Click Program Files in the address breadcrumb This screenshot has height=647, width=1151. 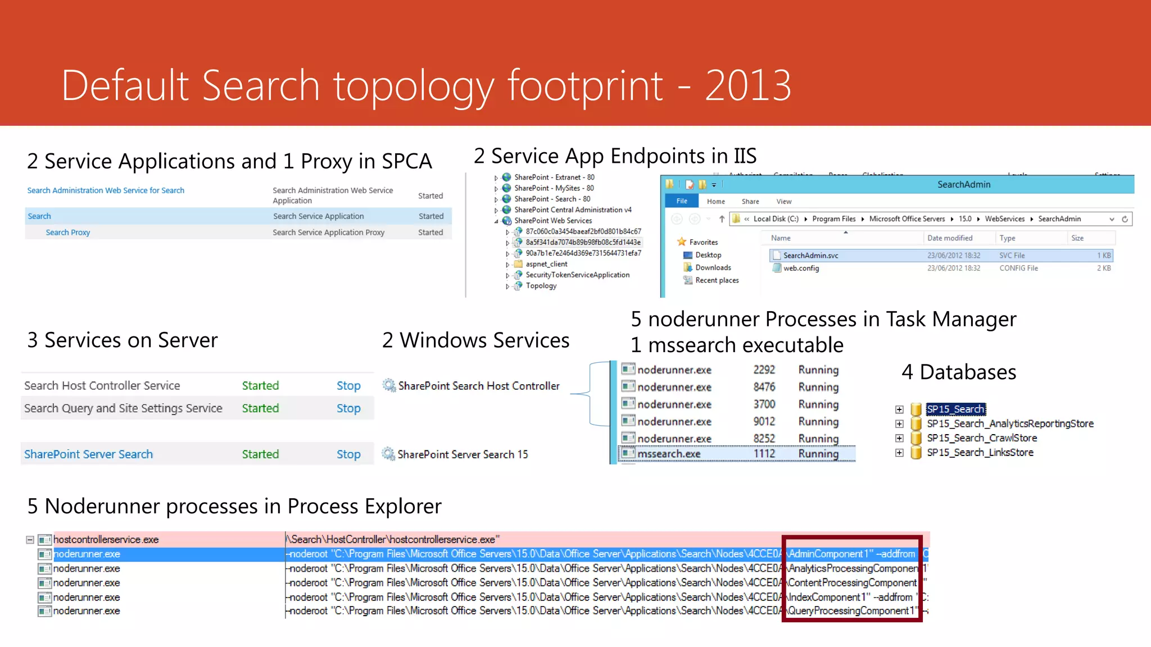[834, 219]
